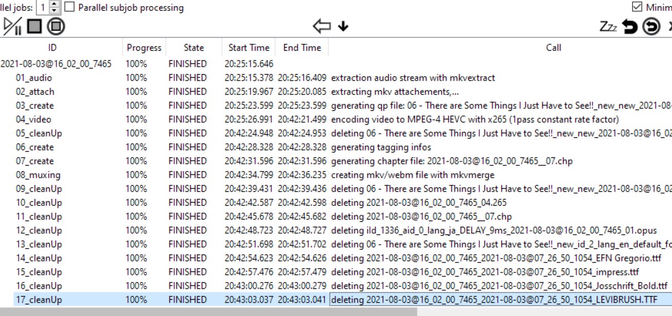
Task: Sort by the ID column header
Action: 52,48
